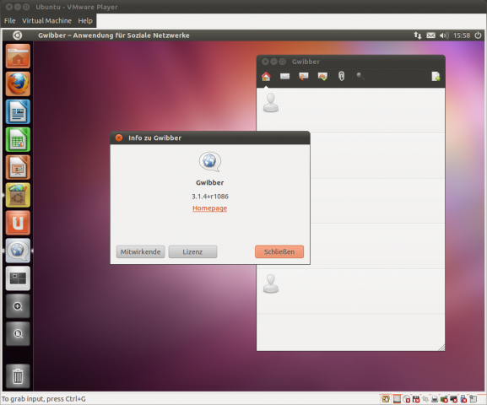The width and height of the screenshot is (487, 405).
Task: Open the Applications lens in the launcher
Action: tap(18, 306)
